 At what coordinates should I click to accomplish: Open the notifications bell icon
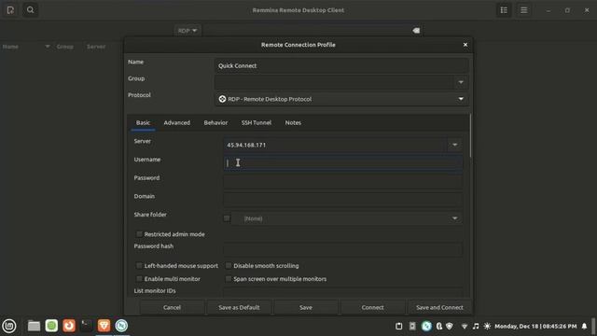click(x=585, y=326)
